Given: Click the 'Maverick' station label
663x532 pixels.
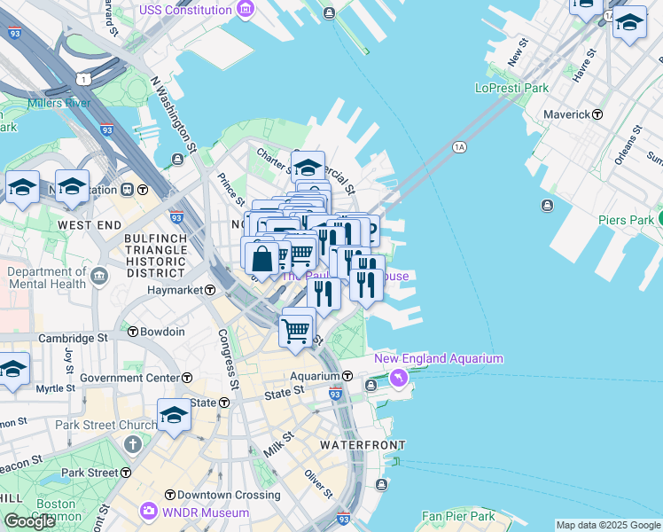Looking at the screenshot, I should pyautogui.click(x=566, y=114).
